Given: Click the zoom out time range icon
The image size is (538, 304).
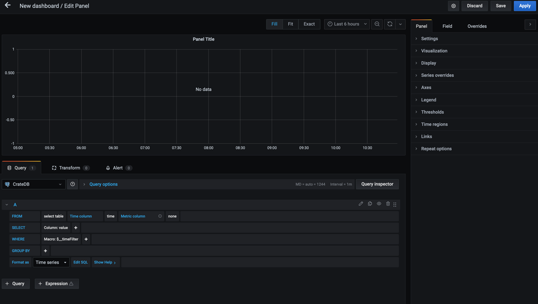Looking at the screenshot, I should tap(377, 24).
